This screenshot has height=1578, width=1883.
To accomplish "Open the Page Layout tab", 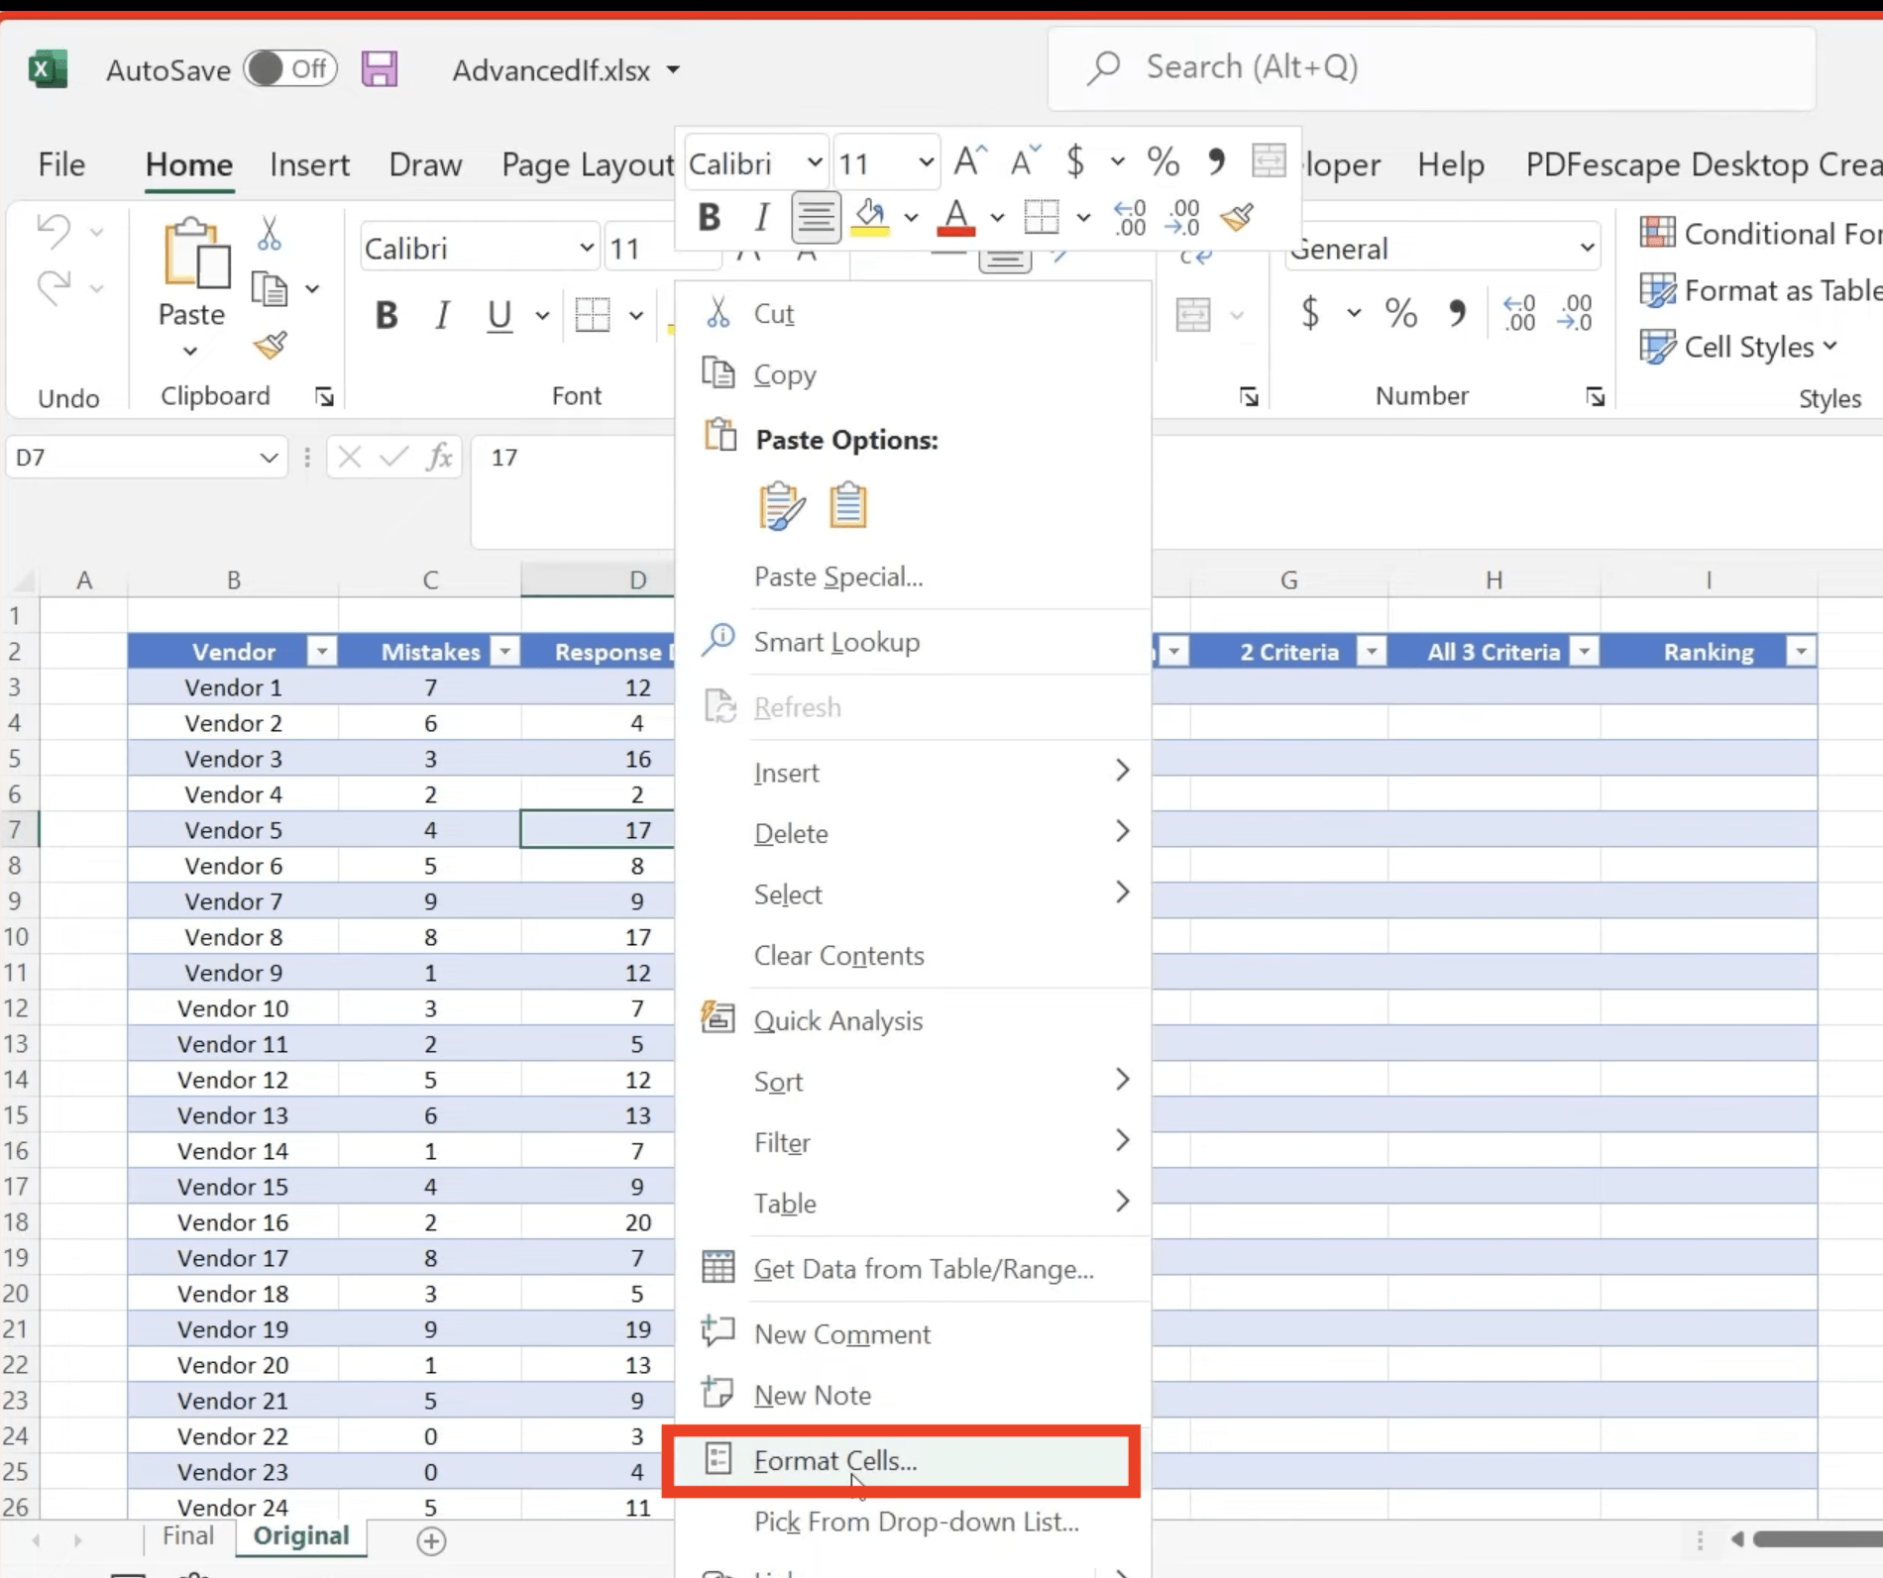I will (x=587, y=163).
